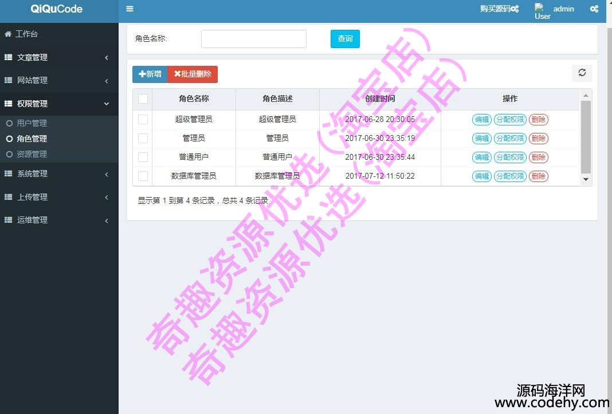Click circle icon beside 角色管理
This screenshot has width=612, height=414.
click(x=9, y=139)
